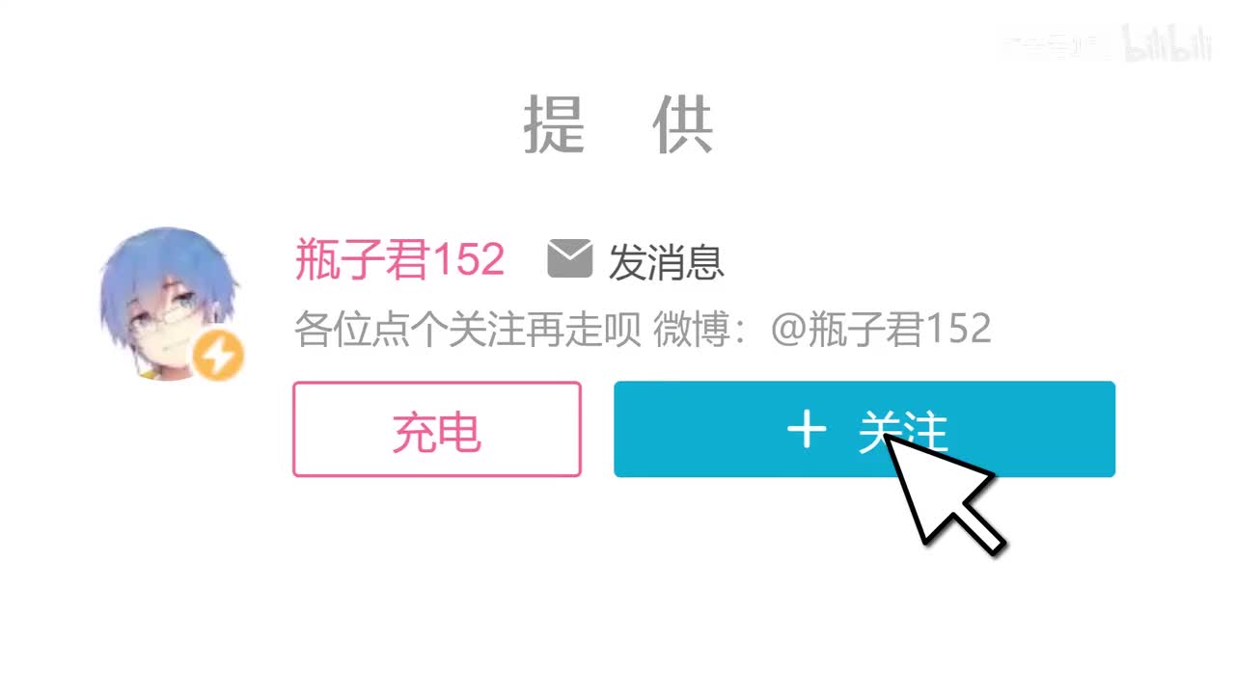Open profile via pink 瓶子君152 username
The width and height of the screenshot is (1235, 694).
399,260
